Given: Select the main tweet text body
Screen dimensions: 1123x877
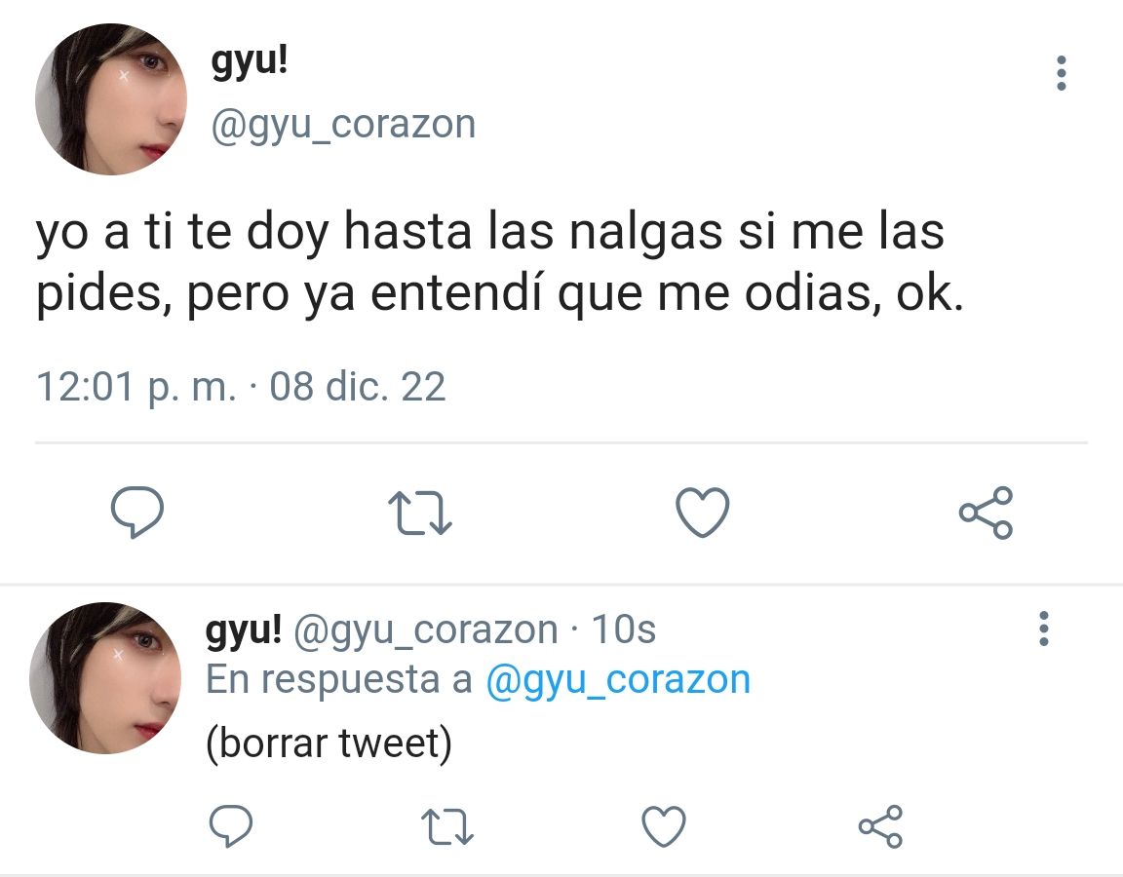Looking at the screenshot, I should pos(500,262).
